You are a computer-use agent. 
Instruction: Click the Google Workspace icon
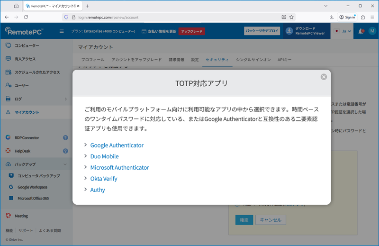pyautogui.click(x=11, y=187)
